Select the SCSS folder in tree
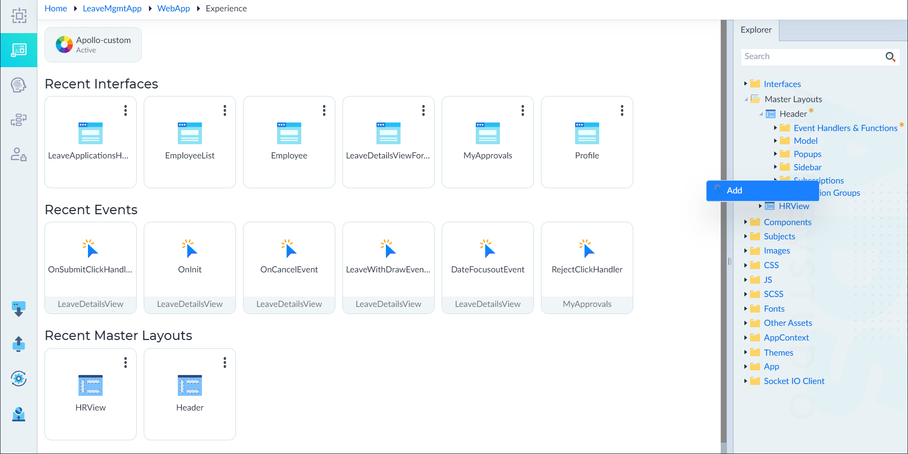908x454 pixels. (773, 294)
